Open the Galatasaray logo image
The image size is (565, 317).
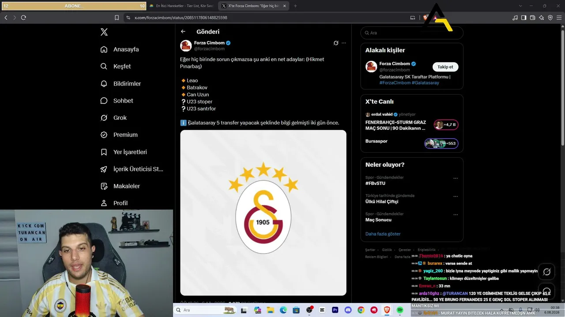(263, 213)
